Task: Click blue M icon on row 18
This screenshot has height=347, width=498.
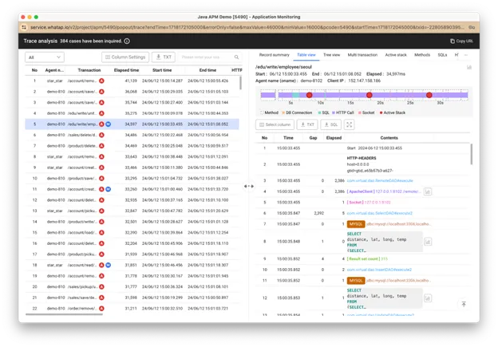Action: 109,265
